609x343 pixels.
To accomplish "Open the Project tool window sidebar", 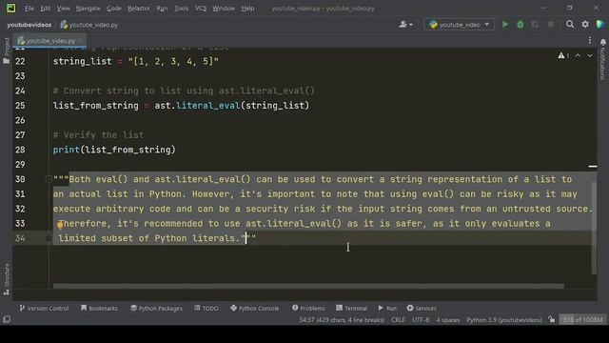I will (7, 50).
